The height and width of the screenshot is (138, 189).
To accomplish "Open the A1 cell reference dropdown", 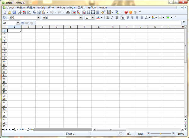I will point(18,23).
